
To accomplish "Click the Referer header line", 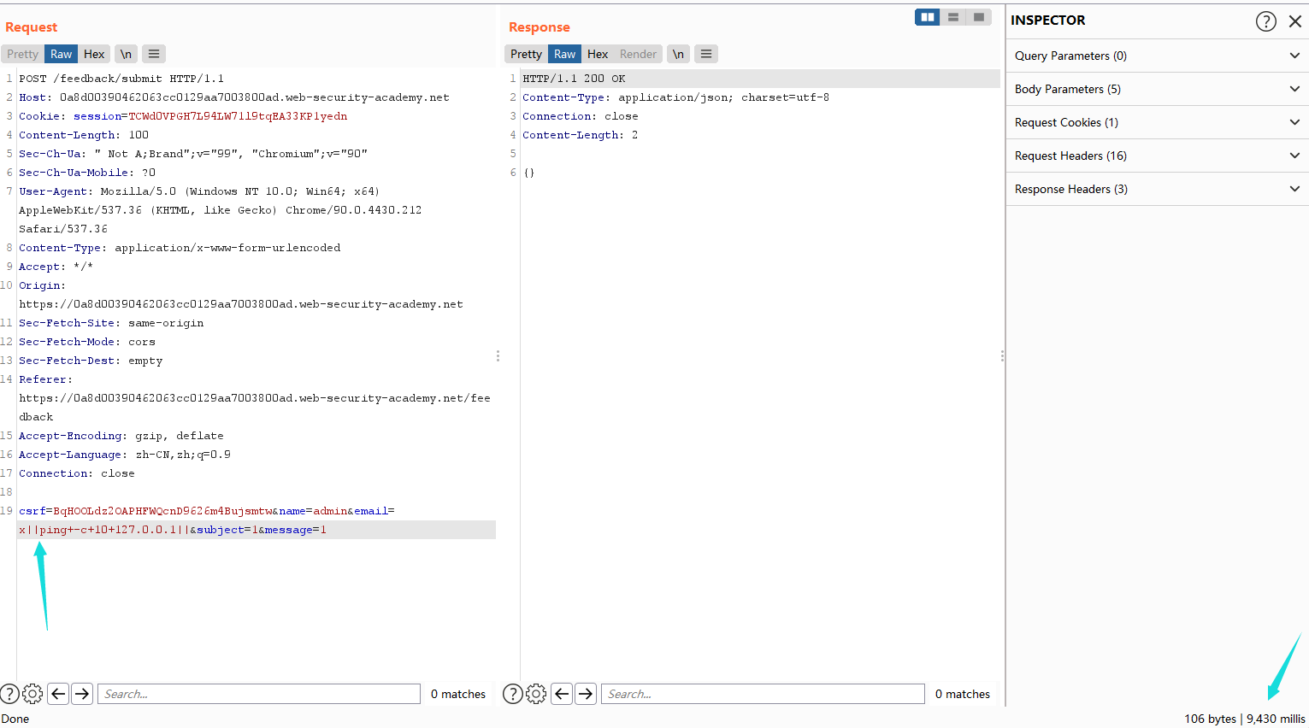I will (255, 398).
